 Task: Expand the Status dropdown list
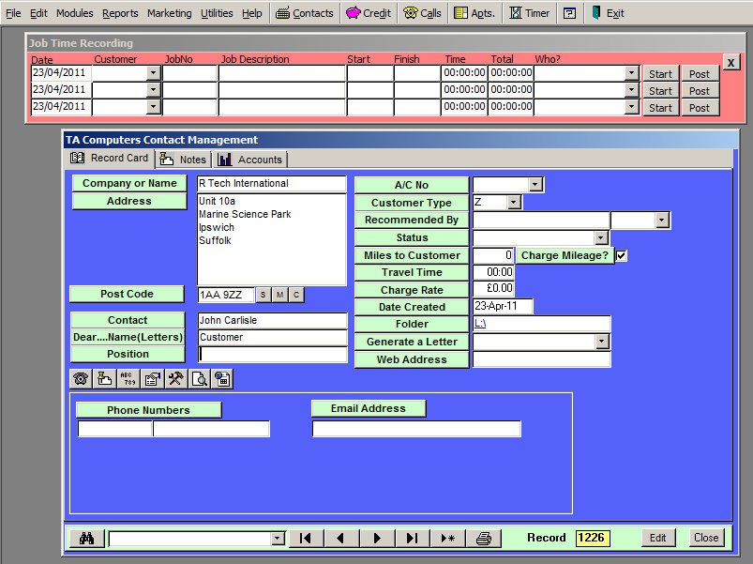click(x=601, y=238)
